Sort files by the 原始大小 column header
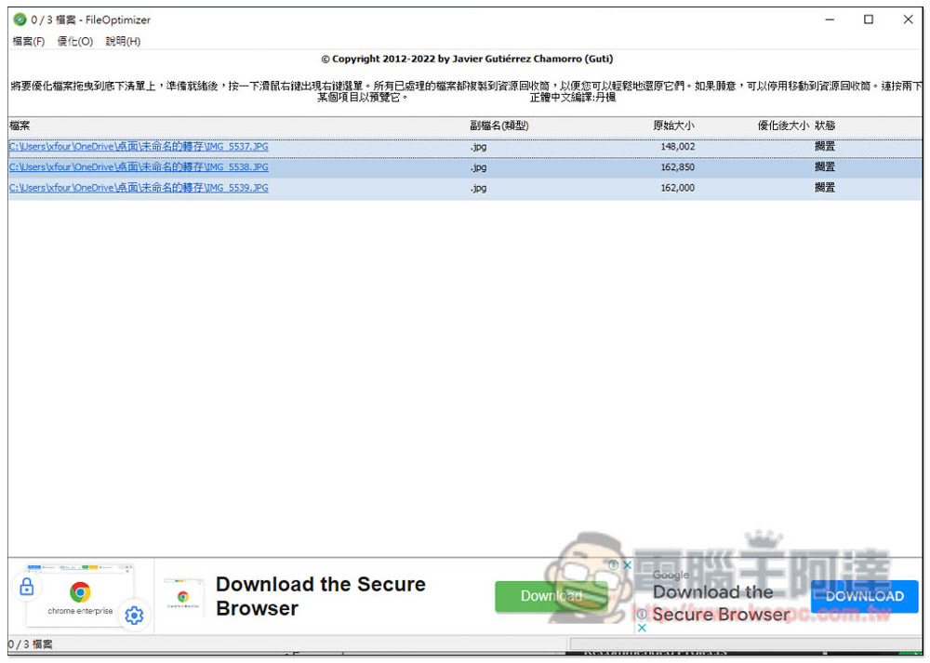 click(676, 125)
